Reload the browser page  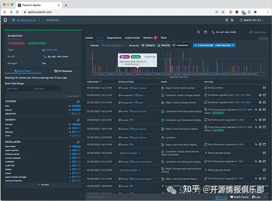(17, 12)
